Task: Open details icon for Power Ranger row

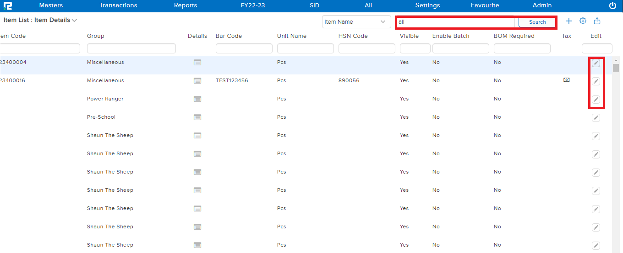Action: [197, 99]
